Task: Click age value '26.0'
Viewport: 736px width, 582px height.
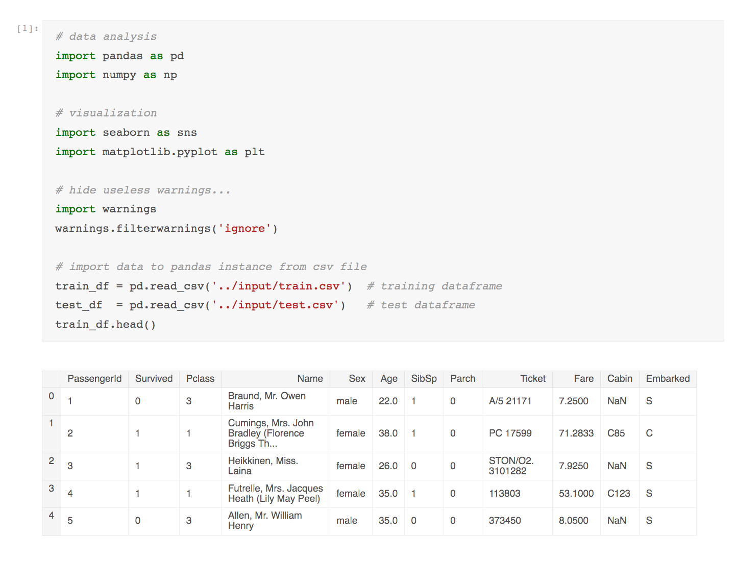Action: tap(388, 466)
